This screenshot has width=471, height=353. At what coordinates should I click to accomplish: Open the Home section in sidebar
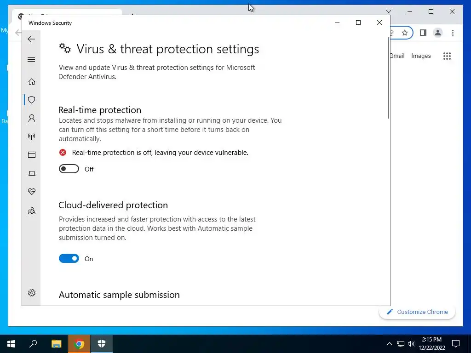(32, 82)
